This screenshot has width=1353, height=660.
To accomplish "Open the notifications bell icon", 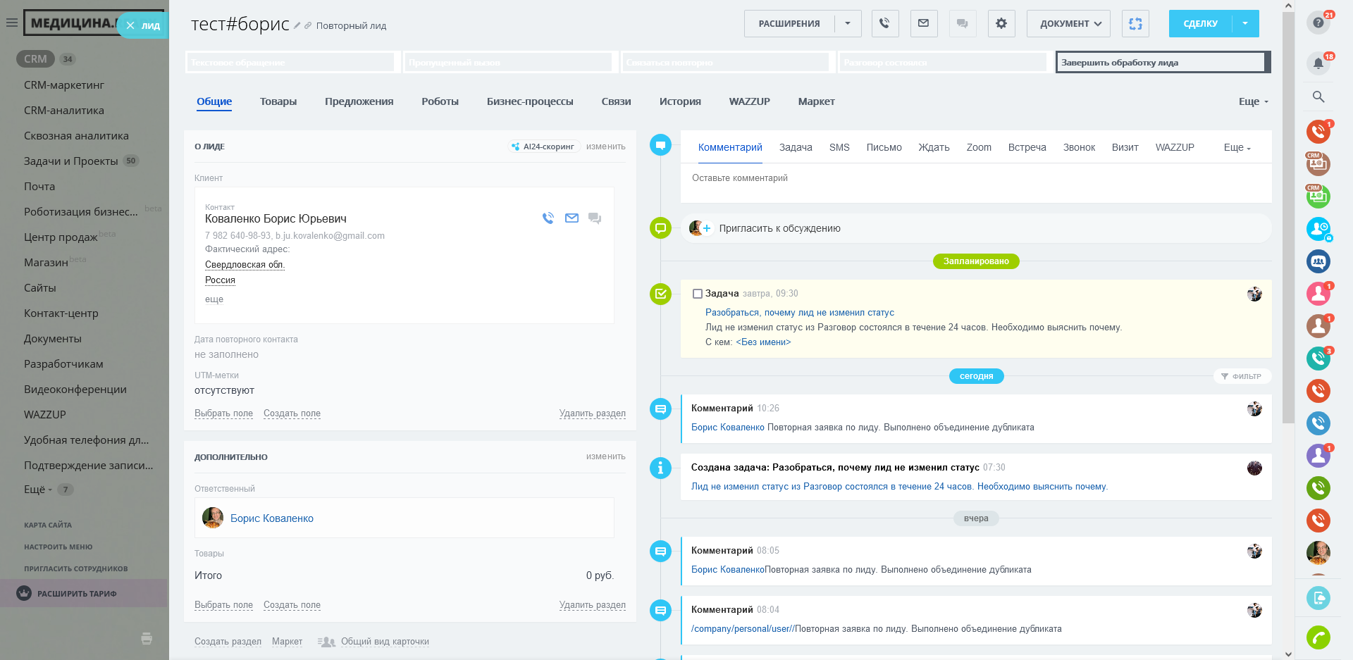I will [1318, 63].
